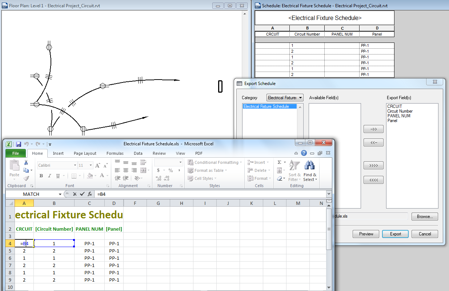Redo the last action in Excel
449x291 pixels.
pos(37,144)
